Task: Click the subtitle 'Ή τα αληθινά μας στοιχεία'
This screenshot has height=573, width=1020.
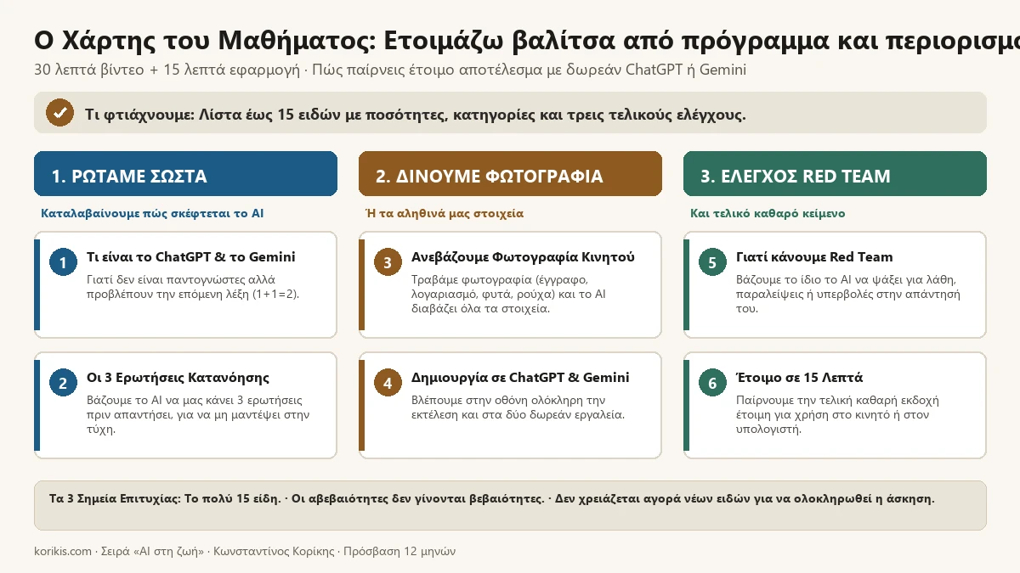Action: click(445, 213)
